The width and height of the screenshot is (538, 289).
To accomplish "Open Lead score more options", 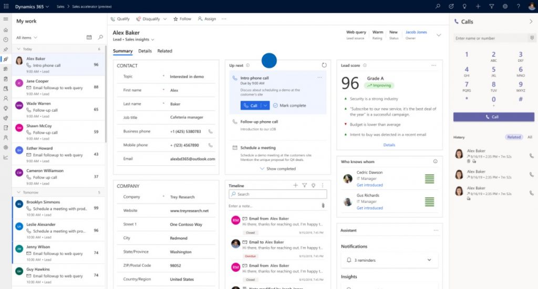I will click(433, 65).
